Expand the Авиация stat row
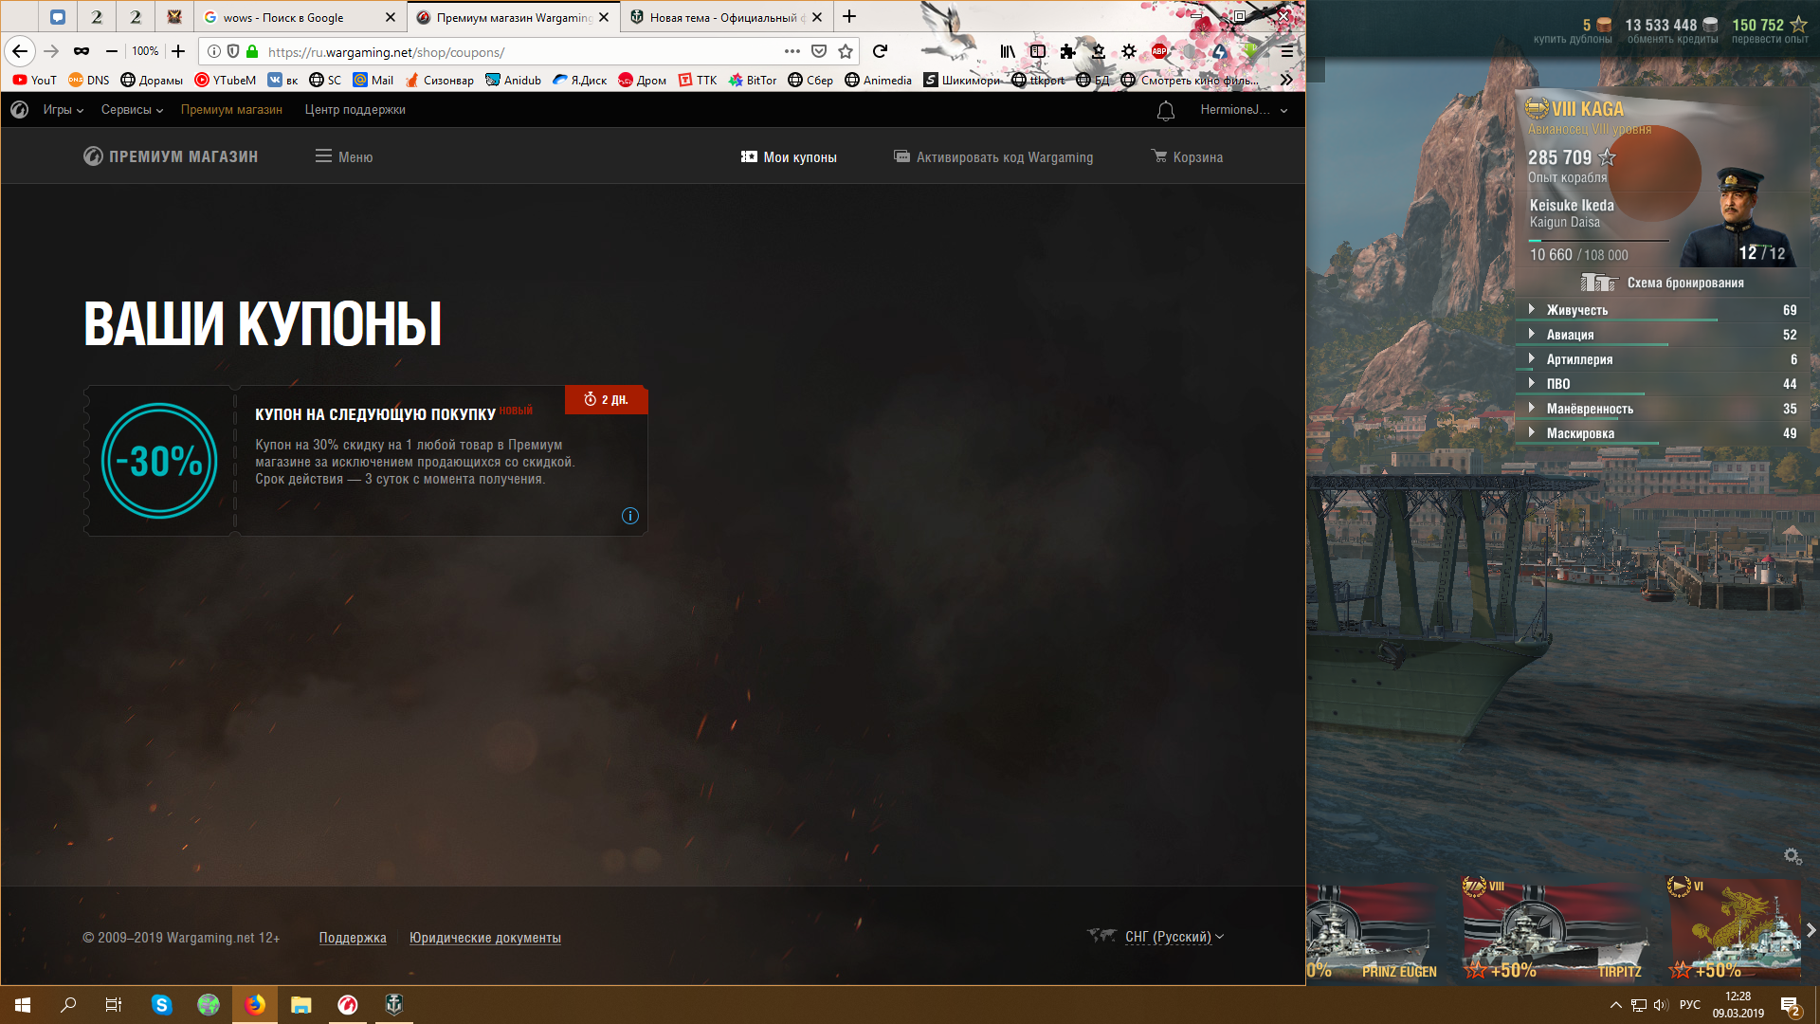Viewport: 1820px width, 1024px height. 1661,335
